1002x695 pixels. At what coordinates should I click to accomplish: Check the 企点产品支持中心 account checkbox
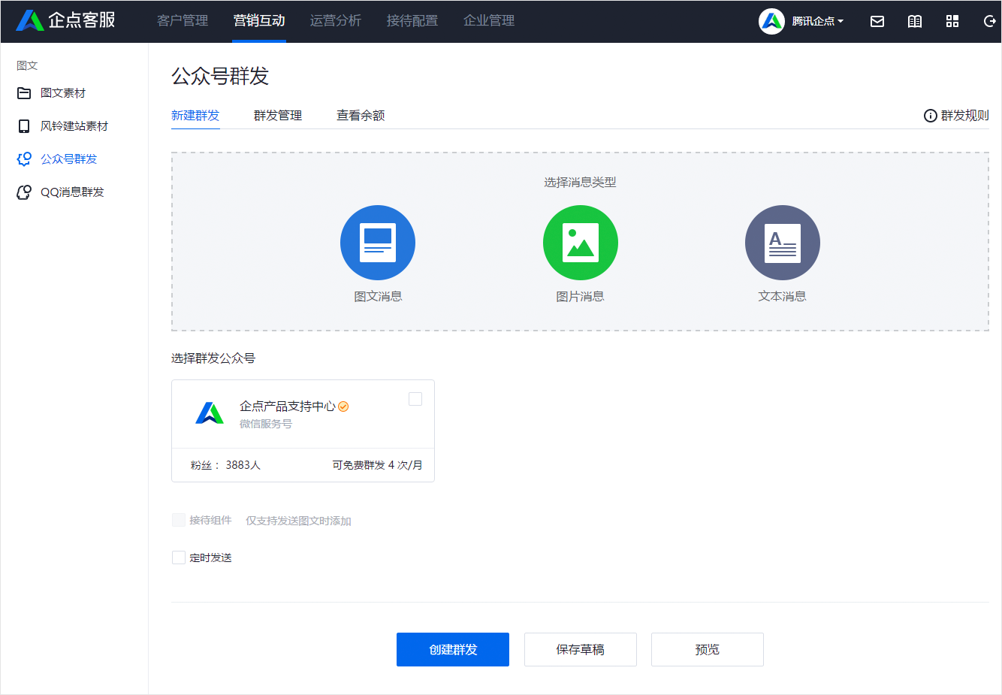coord(415,399)
